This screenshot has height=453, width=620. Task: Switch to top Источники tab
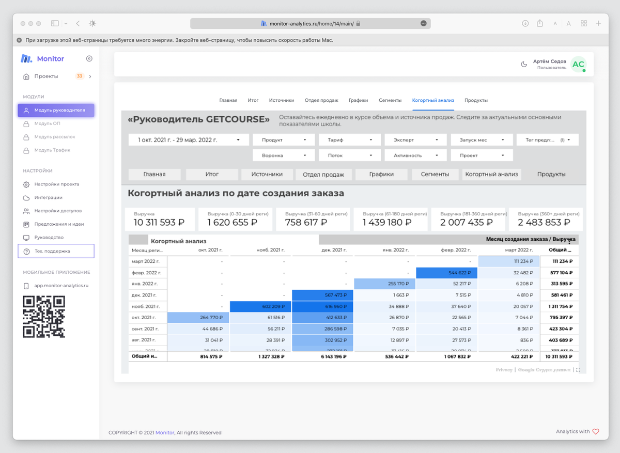(x=282, y=100)
